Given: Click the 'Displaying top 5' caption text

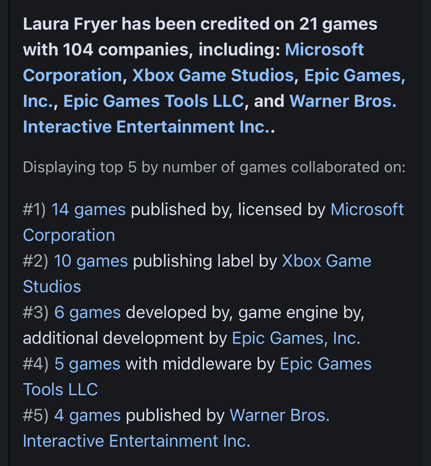Looking at the screenshot, I should coord(214,167).
